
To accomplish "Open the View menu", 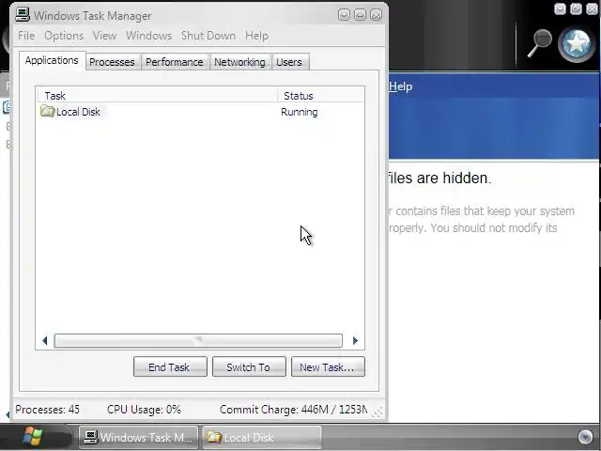I will (x=104, y=36).
